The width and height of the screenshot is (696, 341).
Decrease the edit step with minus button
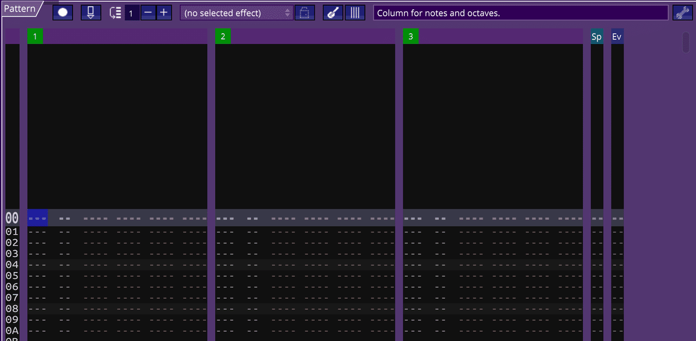click(x=148, y=13)
